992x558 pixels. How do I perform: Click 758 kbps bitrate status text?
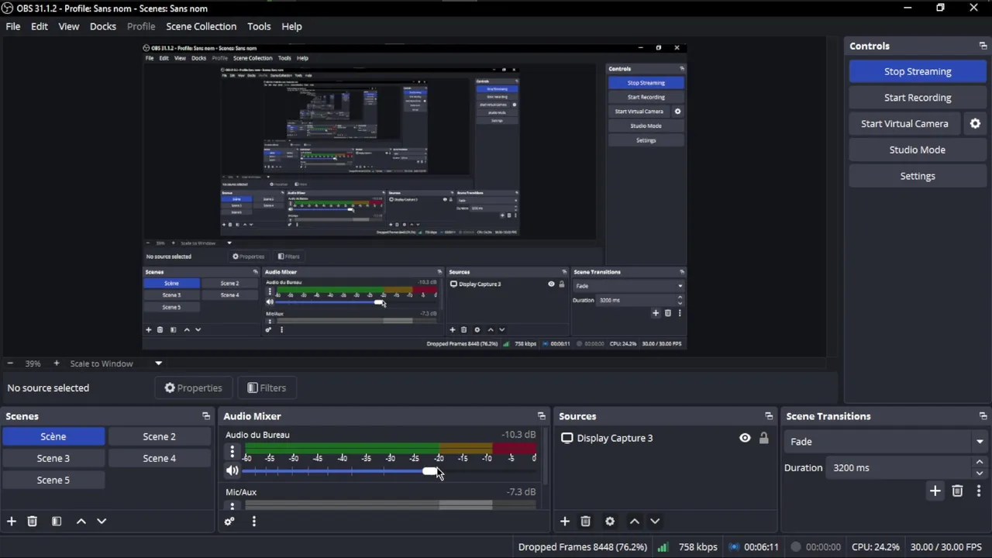click(697, 547)
